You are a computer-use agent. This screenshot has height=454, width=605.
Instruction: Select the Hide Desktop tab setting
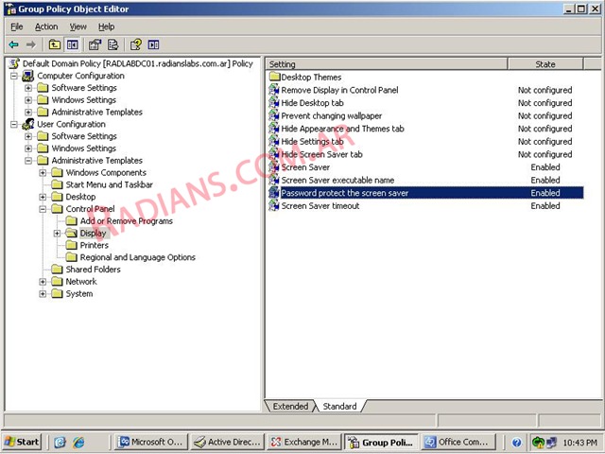pyautogui.click(x=312, y=103)
